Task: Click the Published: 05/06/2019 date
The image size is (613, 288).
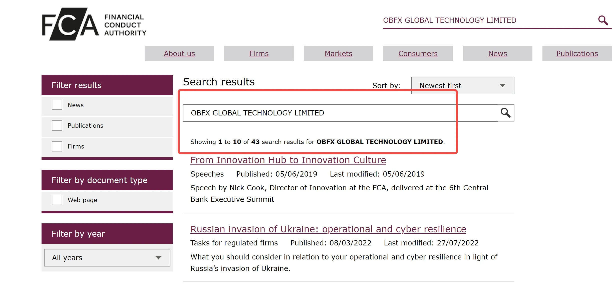Action: 277,174
